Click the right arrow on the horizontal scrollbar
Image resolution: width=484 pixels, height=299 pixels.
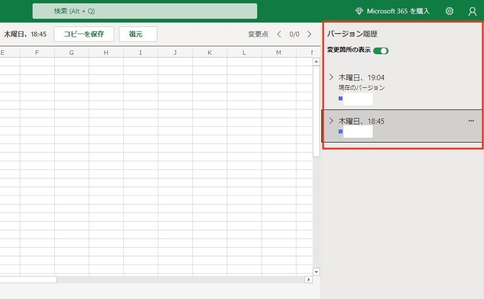309,279
